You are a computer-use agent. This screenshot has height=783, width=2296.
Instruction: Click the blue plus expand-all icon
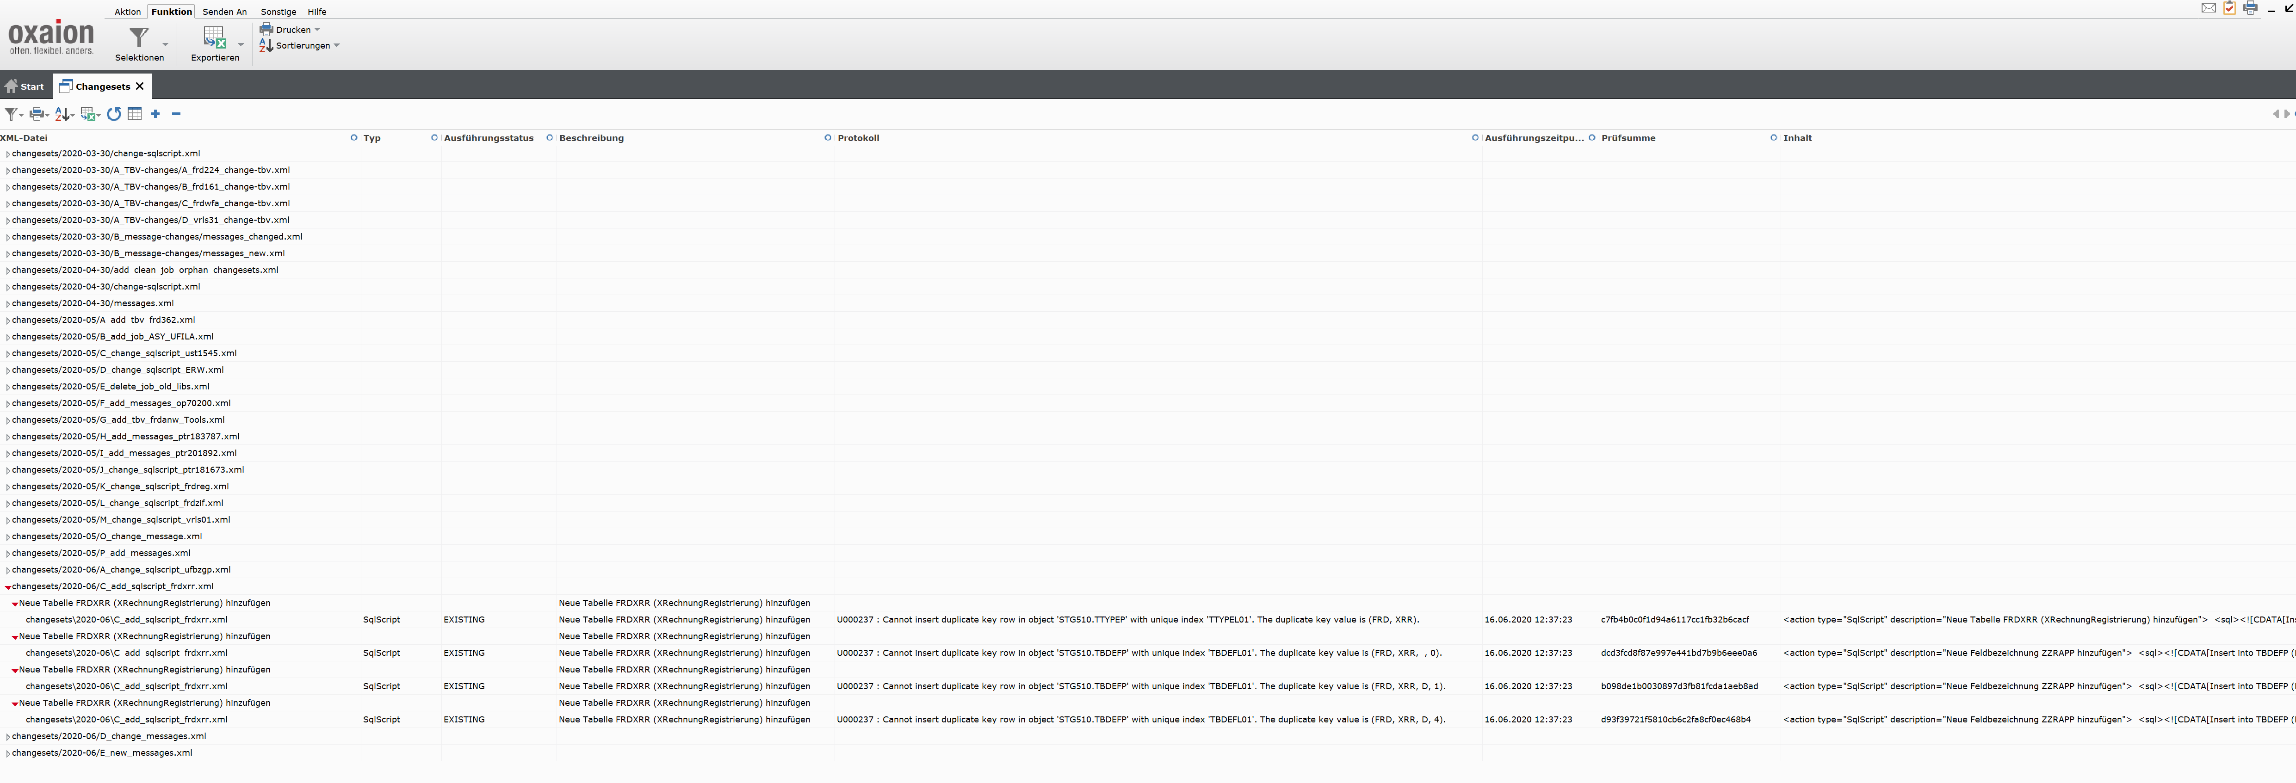coord(155,114)
